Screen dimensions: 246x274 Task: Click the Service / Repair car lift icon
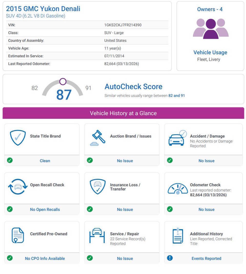click(x=97, y=235)
